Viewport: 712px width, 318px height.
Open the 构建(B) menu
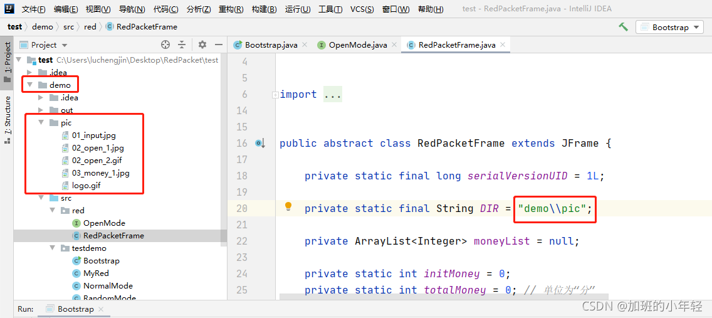(x=264, y=9)
